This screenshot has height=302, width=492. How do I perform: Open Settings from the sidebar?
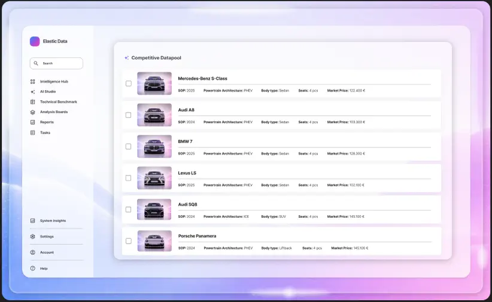click(x=47, y=236)
